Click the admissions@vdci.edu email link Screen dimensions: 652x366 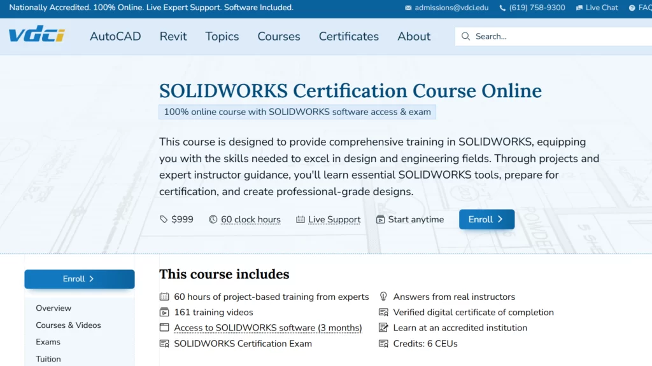pos(451,8)
